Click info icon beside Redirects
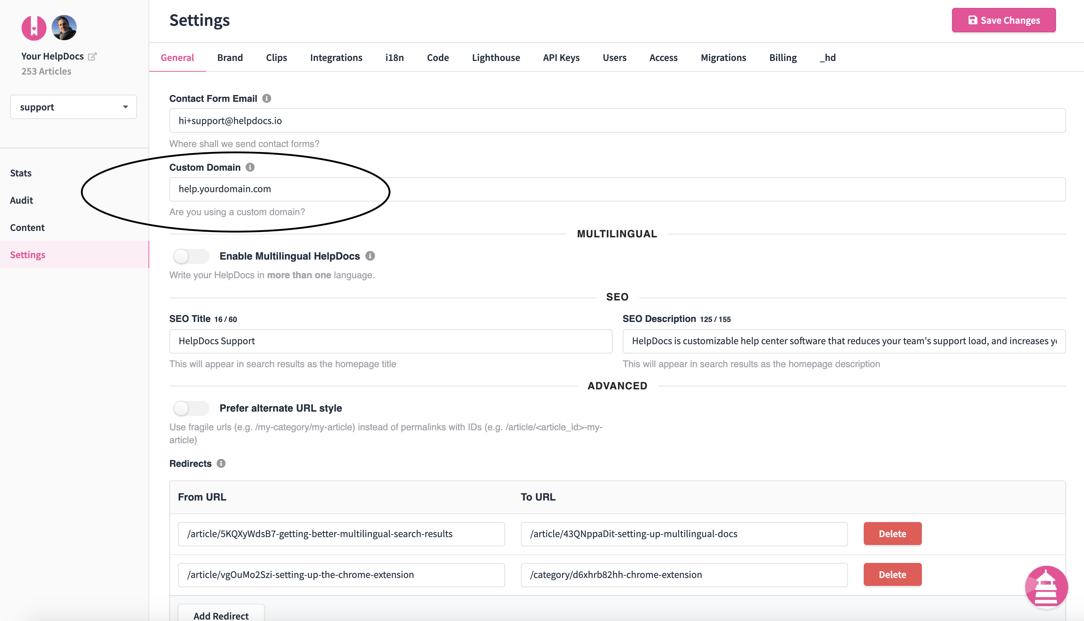The width and height of the screenshot is (1084, 621). coord(221,463)
